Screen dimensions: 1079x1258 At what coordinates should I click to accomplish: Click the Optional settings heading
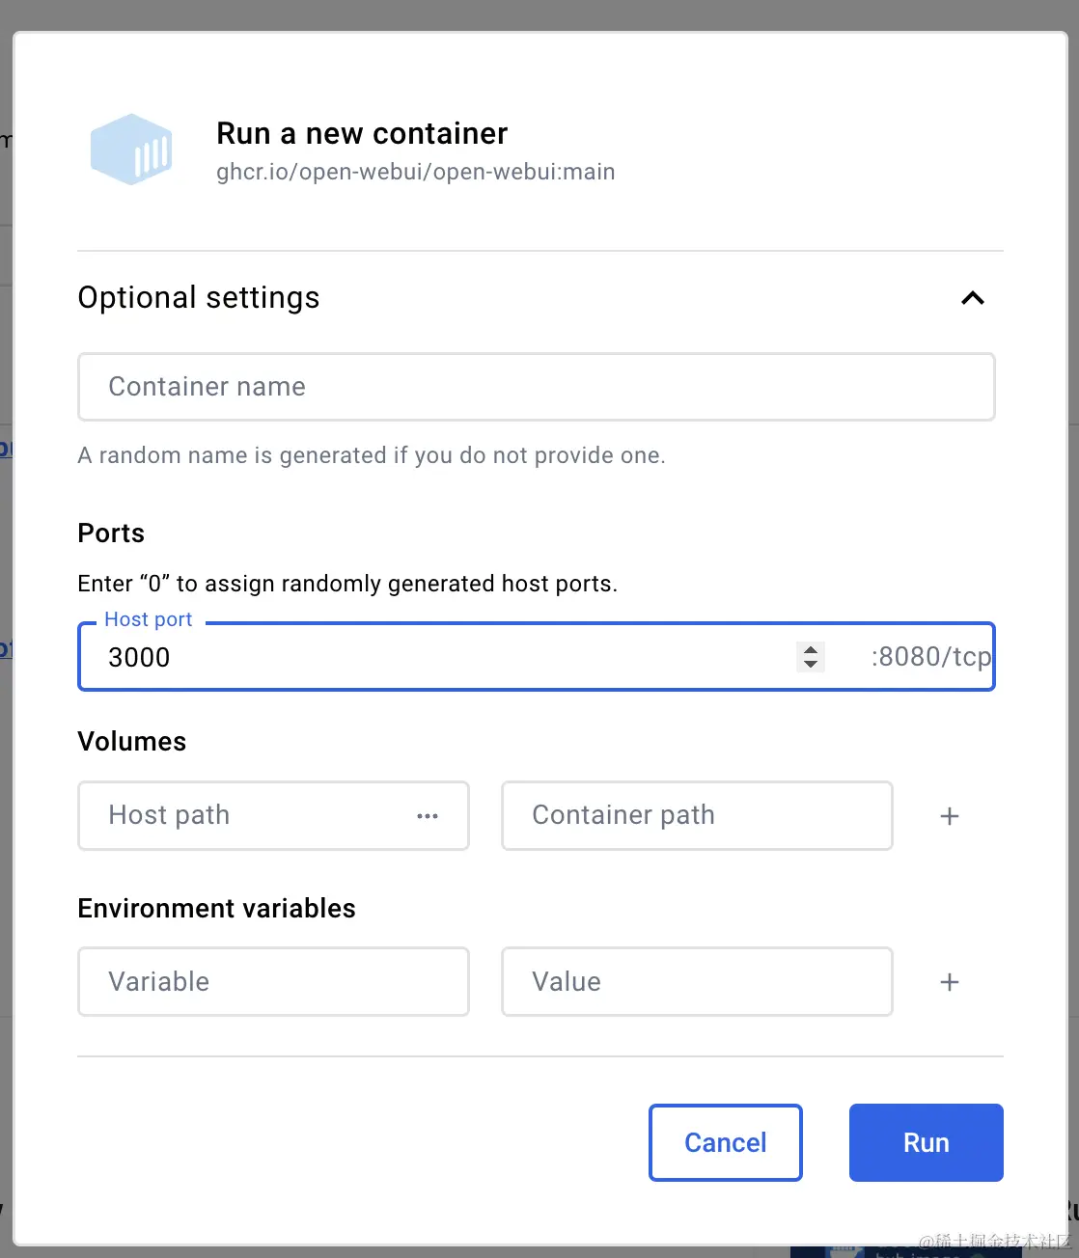(x=198, y=297)
